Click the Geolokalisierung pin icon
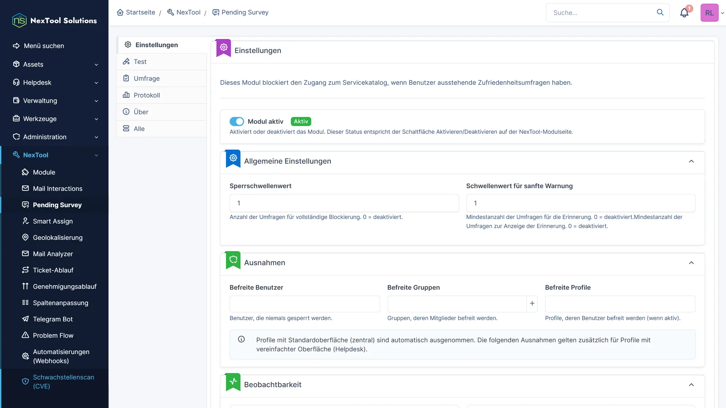This screenshot has width=726, height=408. point(25,238)
